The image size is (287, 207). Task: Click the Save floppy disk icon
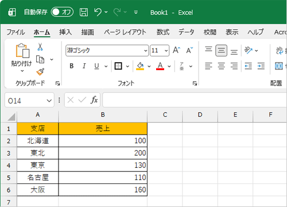(x=84, y=12)
